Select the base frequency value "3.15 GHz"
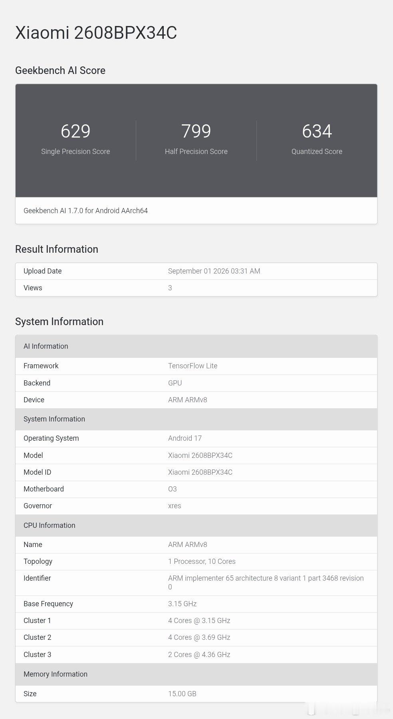The image size is (393, 719). tap(183, 604)
